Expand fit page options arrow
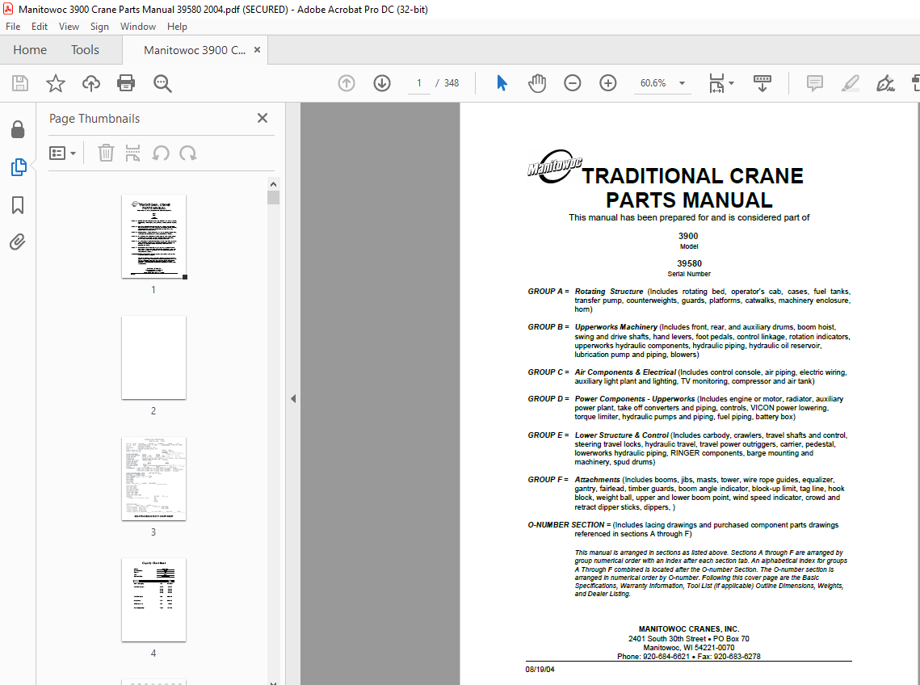The height and width of the screenshot is (685, 920). pyautogui.click(x=731, y=83)
